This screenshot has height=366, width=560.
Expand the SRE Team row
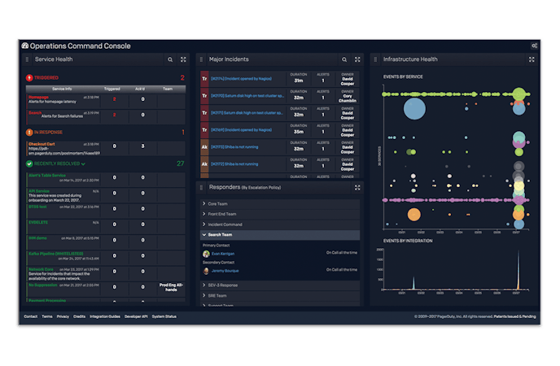(280, 296)
